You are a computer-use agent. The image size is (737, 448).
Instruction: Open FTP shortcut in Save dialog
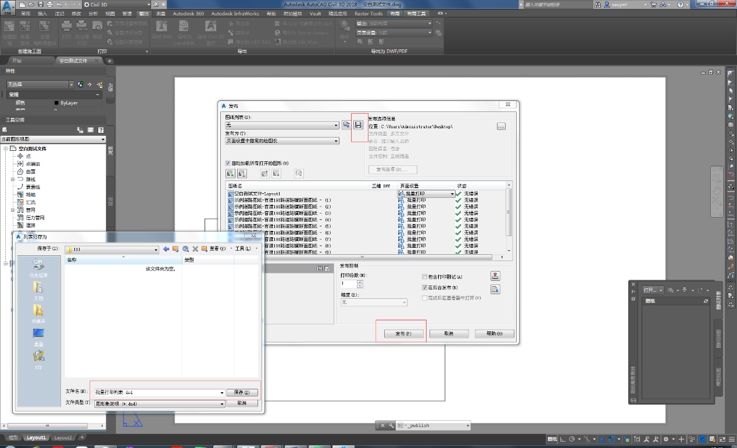point(38,360)
